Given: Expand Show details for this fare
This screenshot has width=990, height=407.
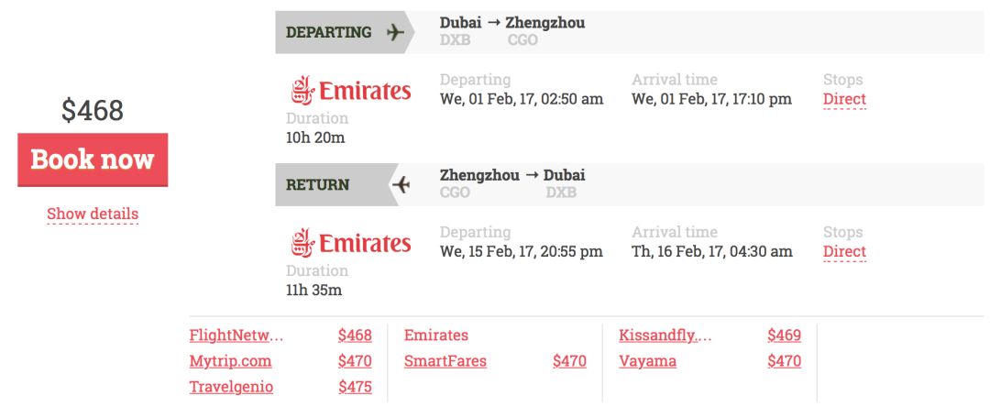Looking at the screenshot, I should pos(93,214).
